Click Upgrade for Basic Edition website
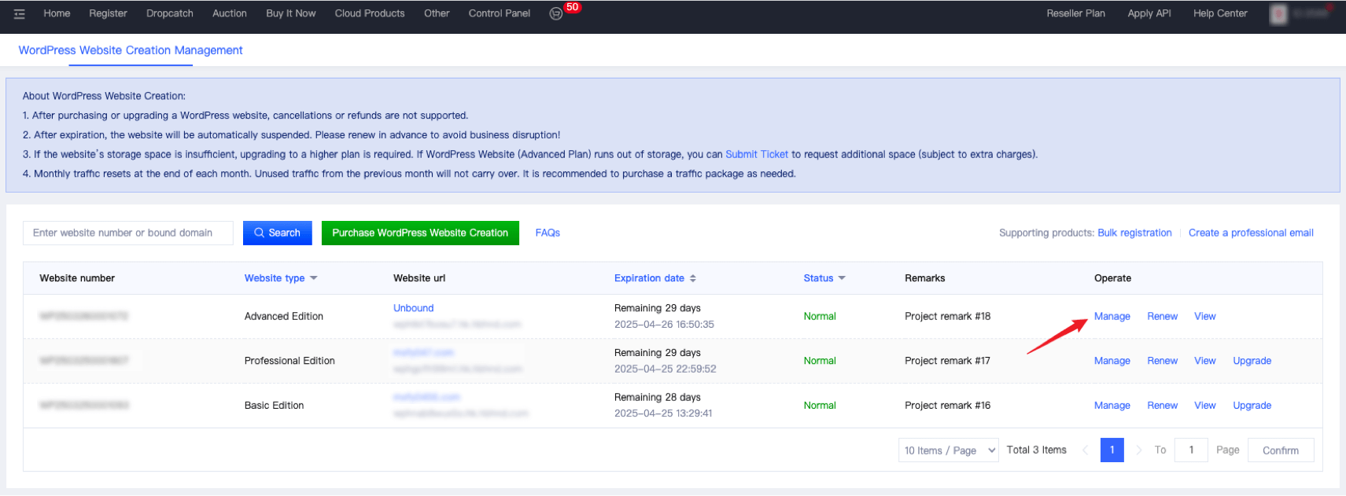 1252,406
